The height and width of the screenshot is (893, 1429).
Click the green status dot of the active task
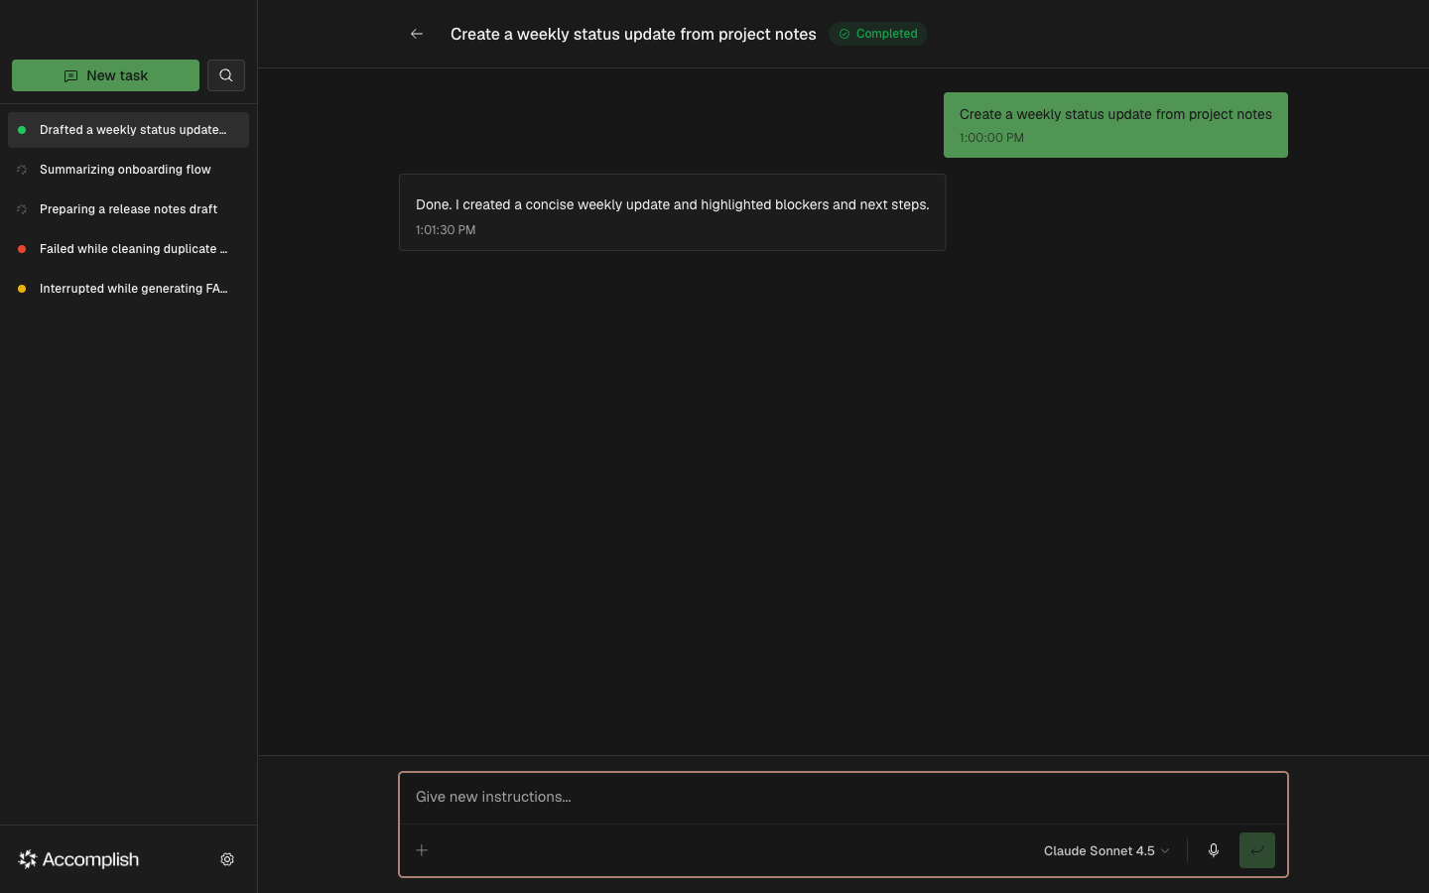[22, 129]
